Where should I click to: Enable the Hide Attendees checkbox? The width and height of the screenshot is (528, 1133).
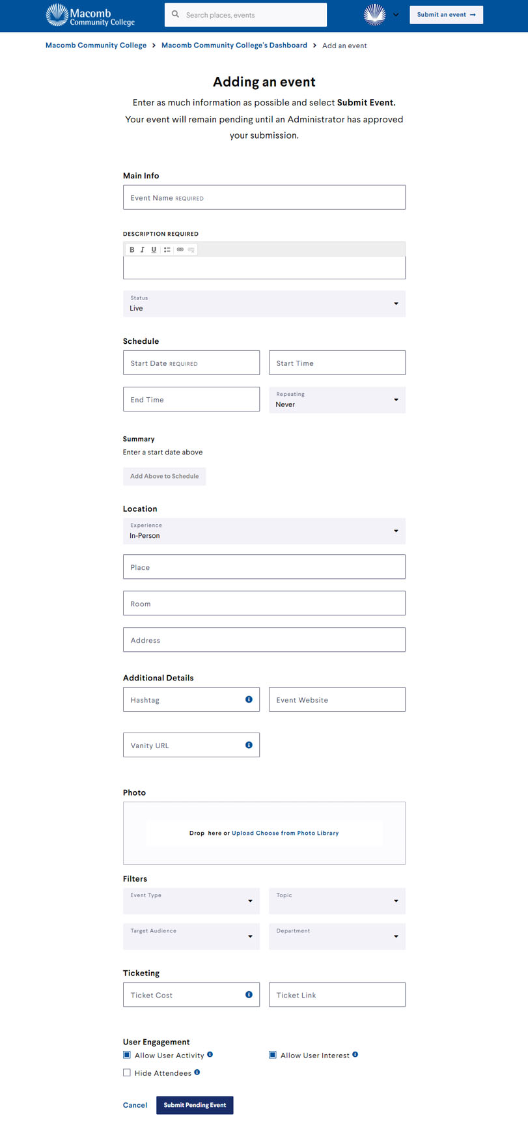coord(127,1072)
